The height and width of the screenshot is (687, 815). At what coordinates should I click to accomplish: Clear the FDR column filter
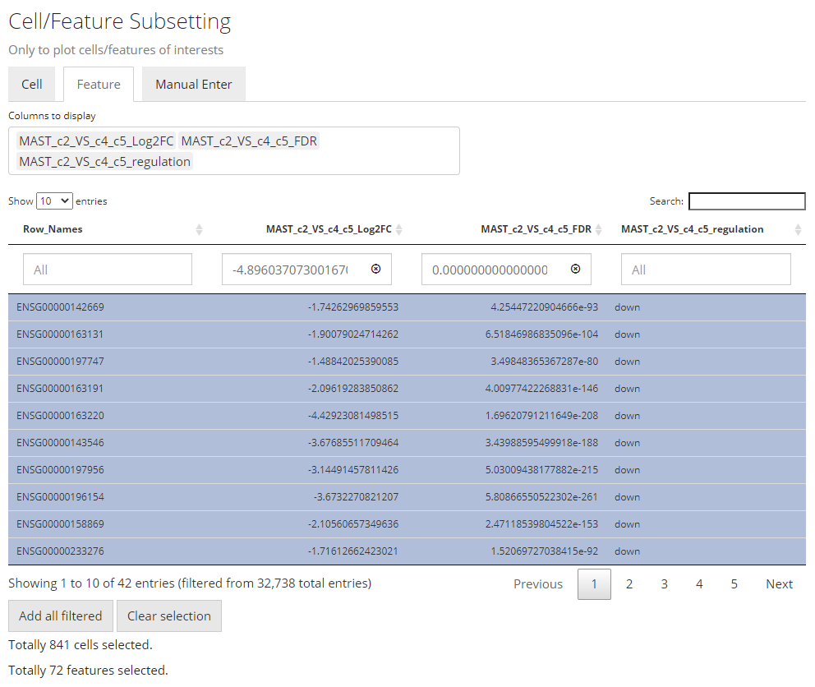(x=575, y=269)
